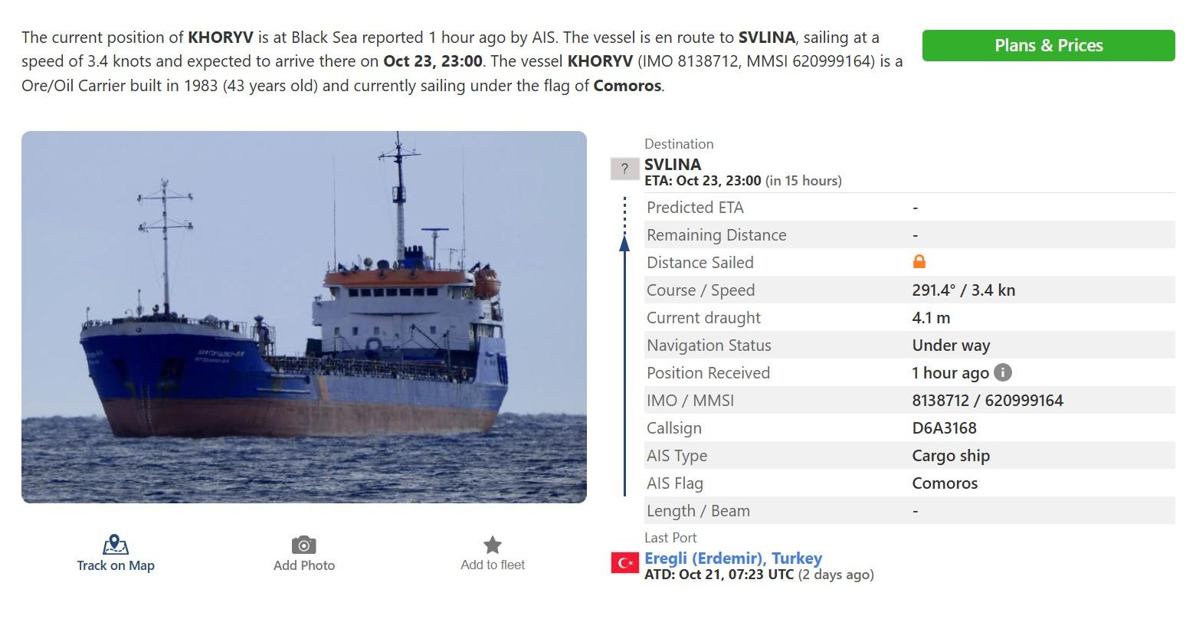Click the Track on Map label
1196x619 pixels.
[x=116, y=565]
